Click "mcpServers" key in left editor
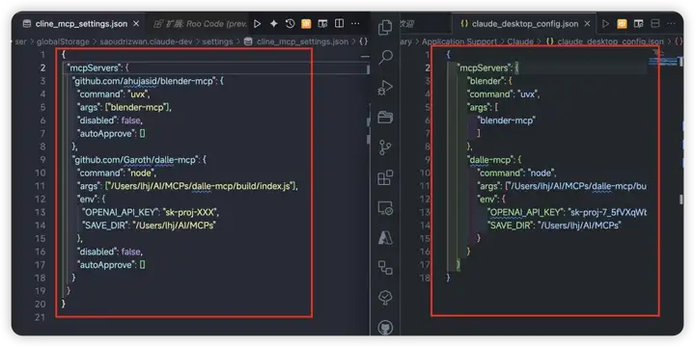The width and height of the screenshot is (695, 347). (x=94, y=68)
